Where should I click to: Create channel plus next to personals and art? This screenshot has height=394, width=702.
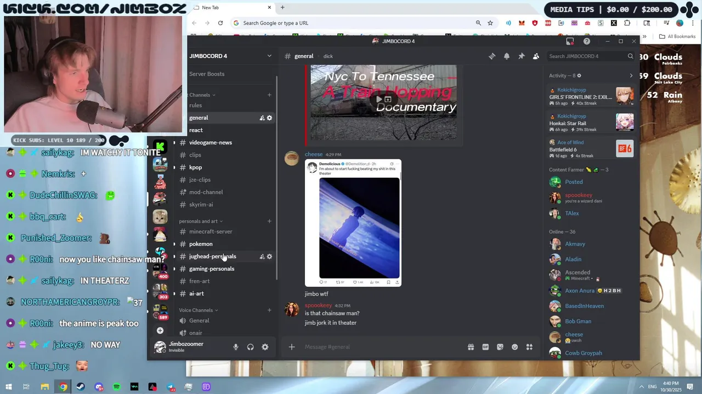[269, 221]
